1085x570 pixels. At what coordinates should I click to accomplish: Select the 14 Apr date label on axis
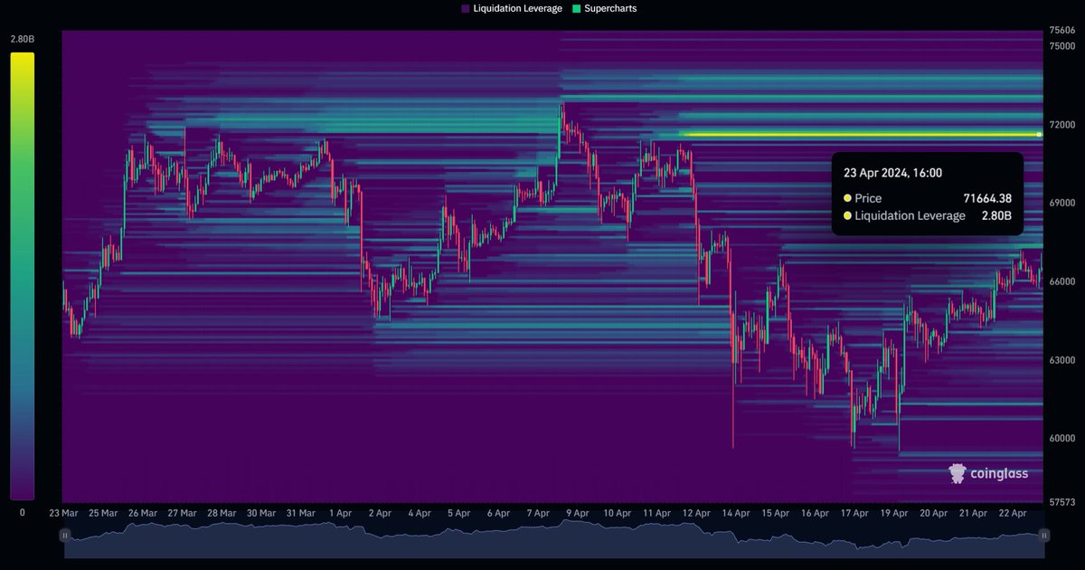click(x=735, y=512)
